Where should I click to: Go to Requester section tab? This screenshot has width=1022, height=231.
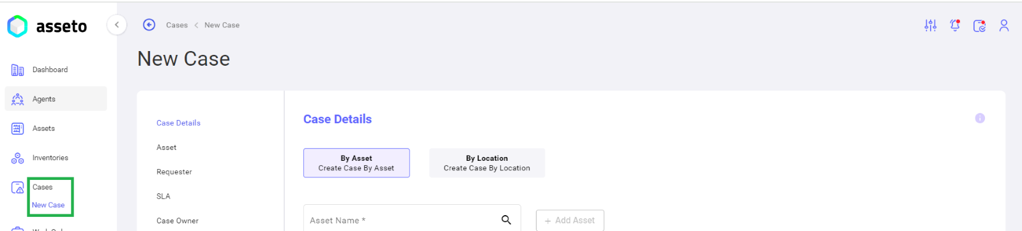pyautogui.click(x=174, y=172)
